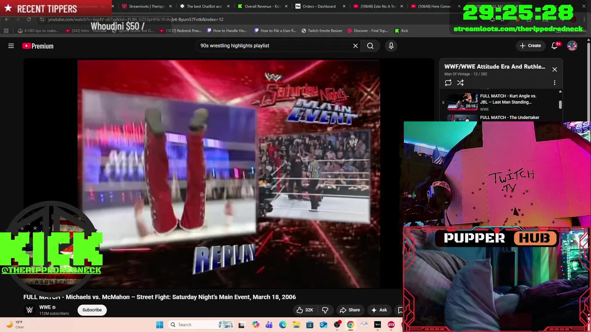Play Kurt Angle vs. JBL playlist thumbnail
591x332 pixels.
pyautogui.click(x=462, y=101)
